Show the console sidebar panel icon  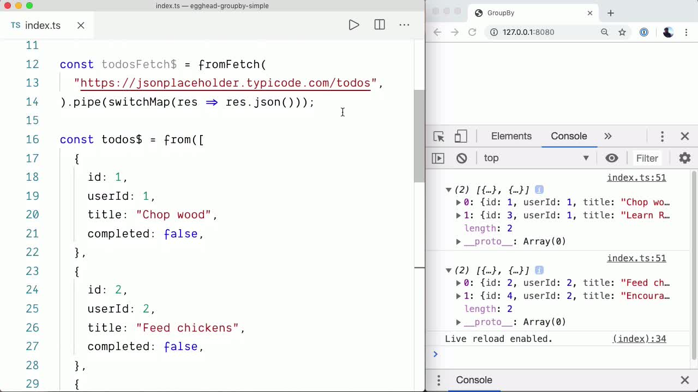coord(438,158)
